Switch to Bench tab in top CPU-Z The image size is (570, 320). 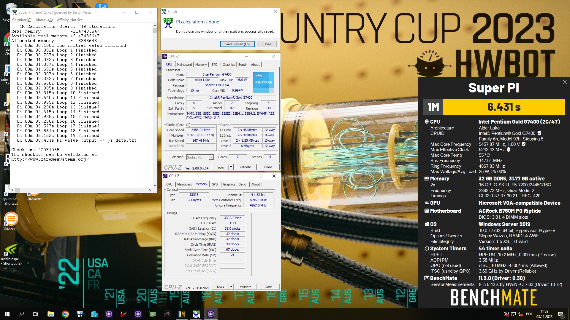243,65
